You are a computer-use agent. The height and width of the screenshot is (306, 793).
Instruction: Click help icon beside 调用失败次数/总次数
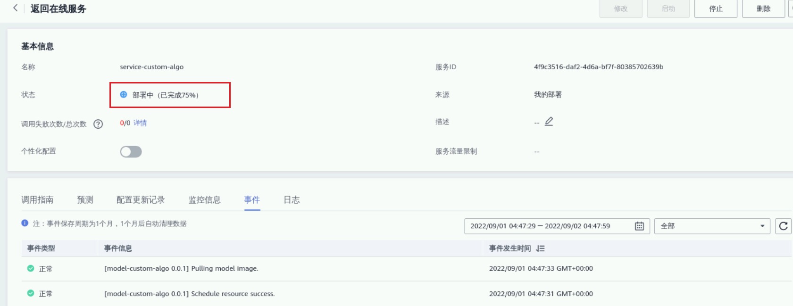pyautogui.click(x=98, y=124)
